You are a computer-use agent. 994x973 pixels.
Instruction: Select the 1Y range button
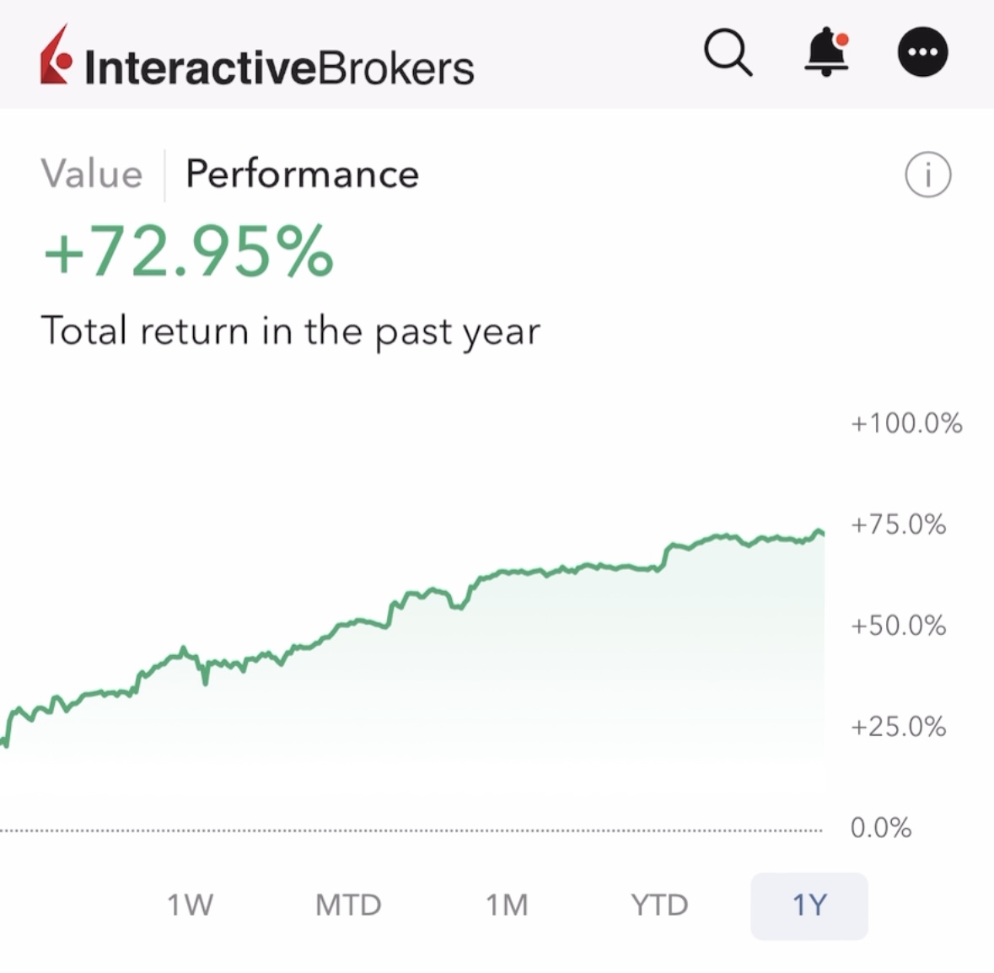(809, 906)
